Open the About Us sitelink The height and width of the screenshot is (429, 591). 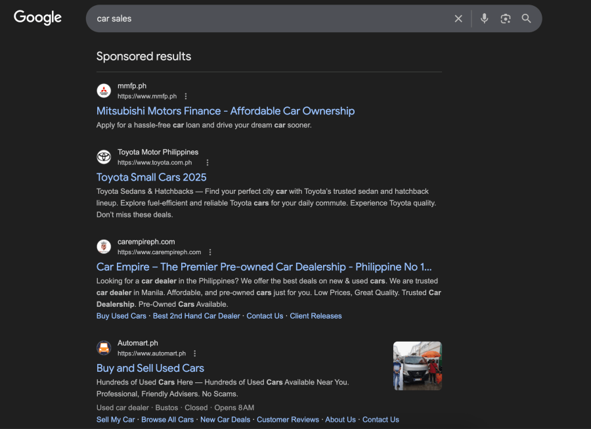pyautogui.click(x=340, y=420)
